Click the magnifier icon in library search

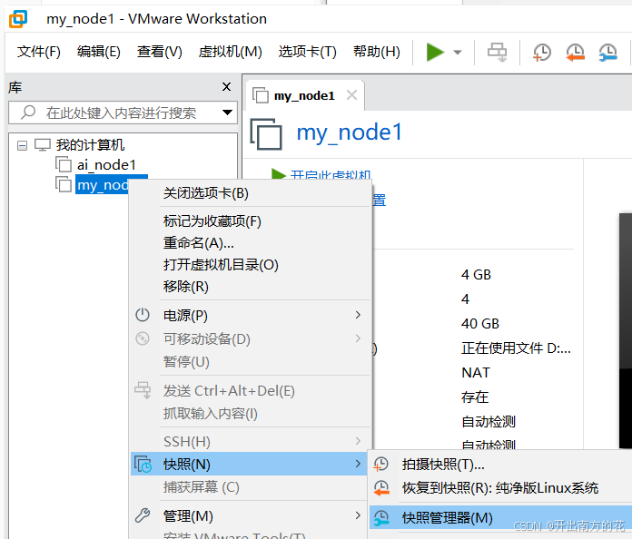coord(28,112)
